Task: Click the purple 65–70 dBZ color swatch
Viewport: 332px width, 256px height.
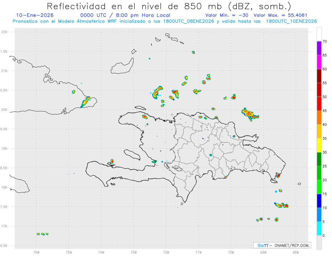Action: point(319,48)
